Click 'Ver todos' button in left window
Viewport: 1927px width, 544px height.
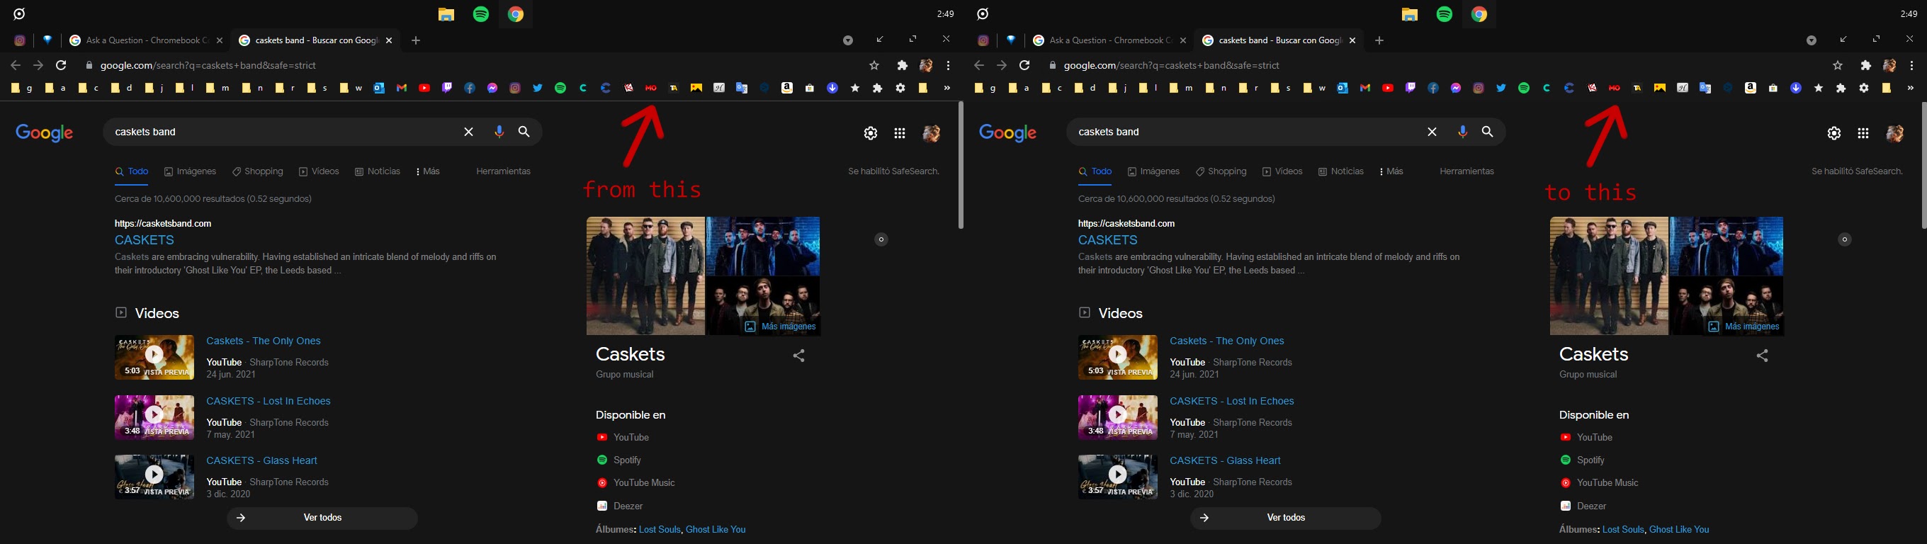pos(322,518)
